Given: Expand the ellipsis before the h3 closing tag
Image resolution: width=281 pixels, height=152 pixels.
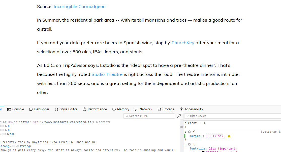Looking at the screenshot, I should tap(4, 134).
